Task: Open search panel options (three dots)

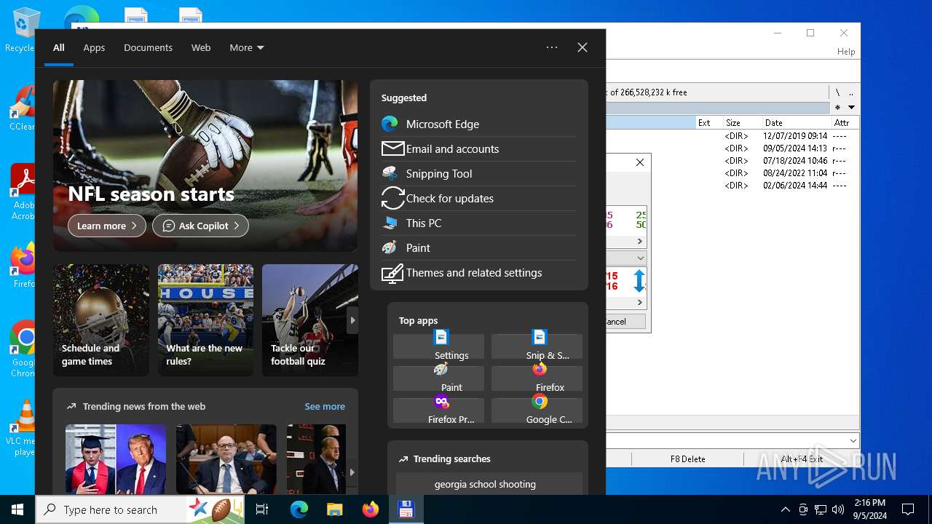Action: coord(552,47)
